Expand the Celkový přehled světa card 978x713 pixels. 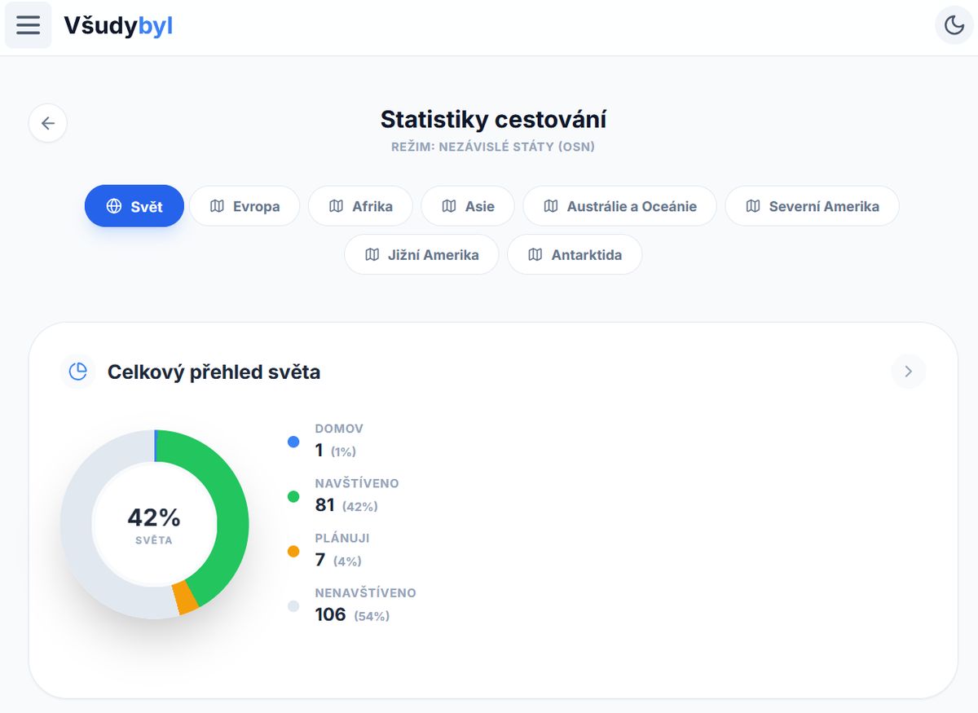[x=909, y=372]
